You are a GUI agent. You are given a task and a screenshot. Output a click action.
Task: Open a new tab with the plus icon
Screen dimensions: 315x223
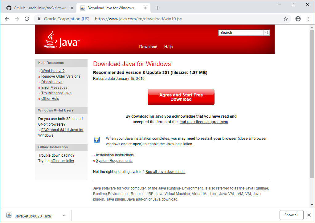pyautogui.click(x=157, y=8)
